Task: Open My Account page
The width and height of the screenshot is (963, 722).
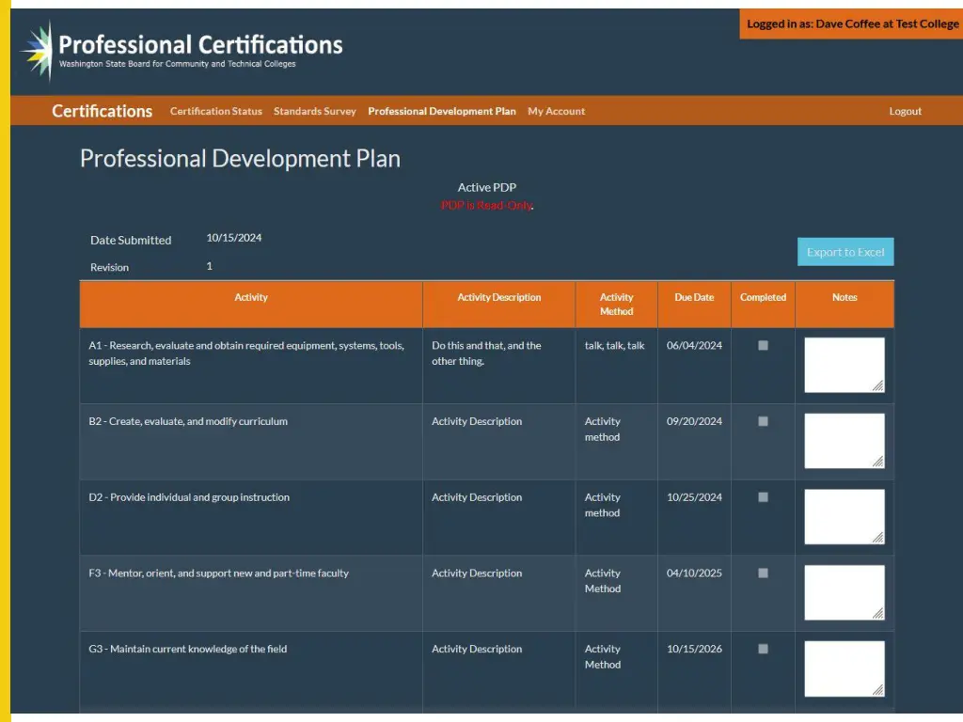Action: coord(557,111)
